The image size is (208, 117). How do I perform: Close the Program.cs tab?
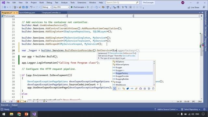[x=17, y=13]
